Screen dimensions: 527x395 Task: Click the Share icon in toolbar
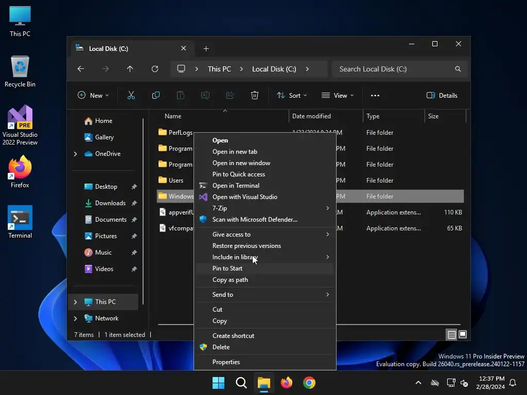pos(230,95)
